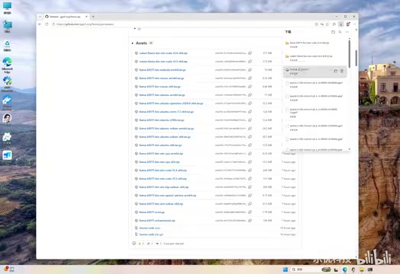Viewport: 400px width, 274px height.
Task: Open the browser profile avatar
Action: point(348,24)
